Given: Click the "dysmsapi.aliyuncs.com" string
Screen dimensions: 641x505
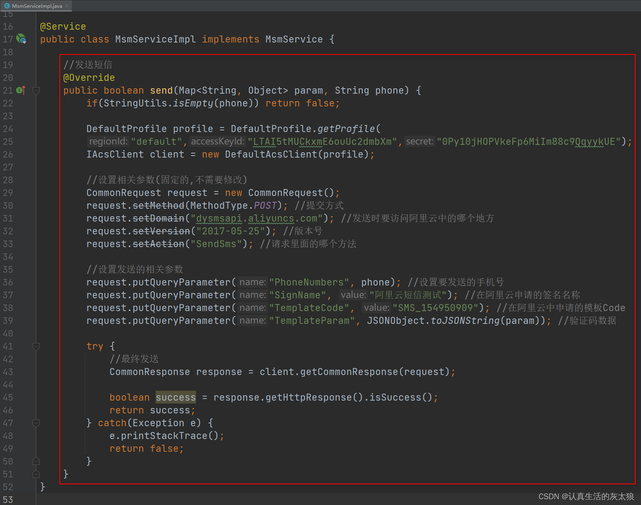Looking at the screenshot, I should click(257, 218).
